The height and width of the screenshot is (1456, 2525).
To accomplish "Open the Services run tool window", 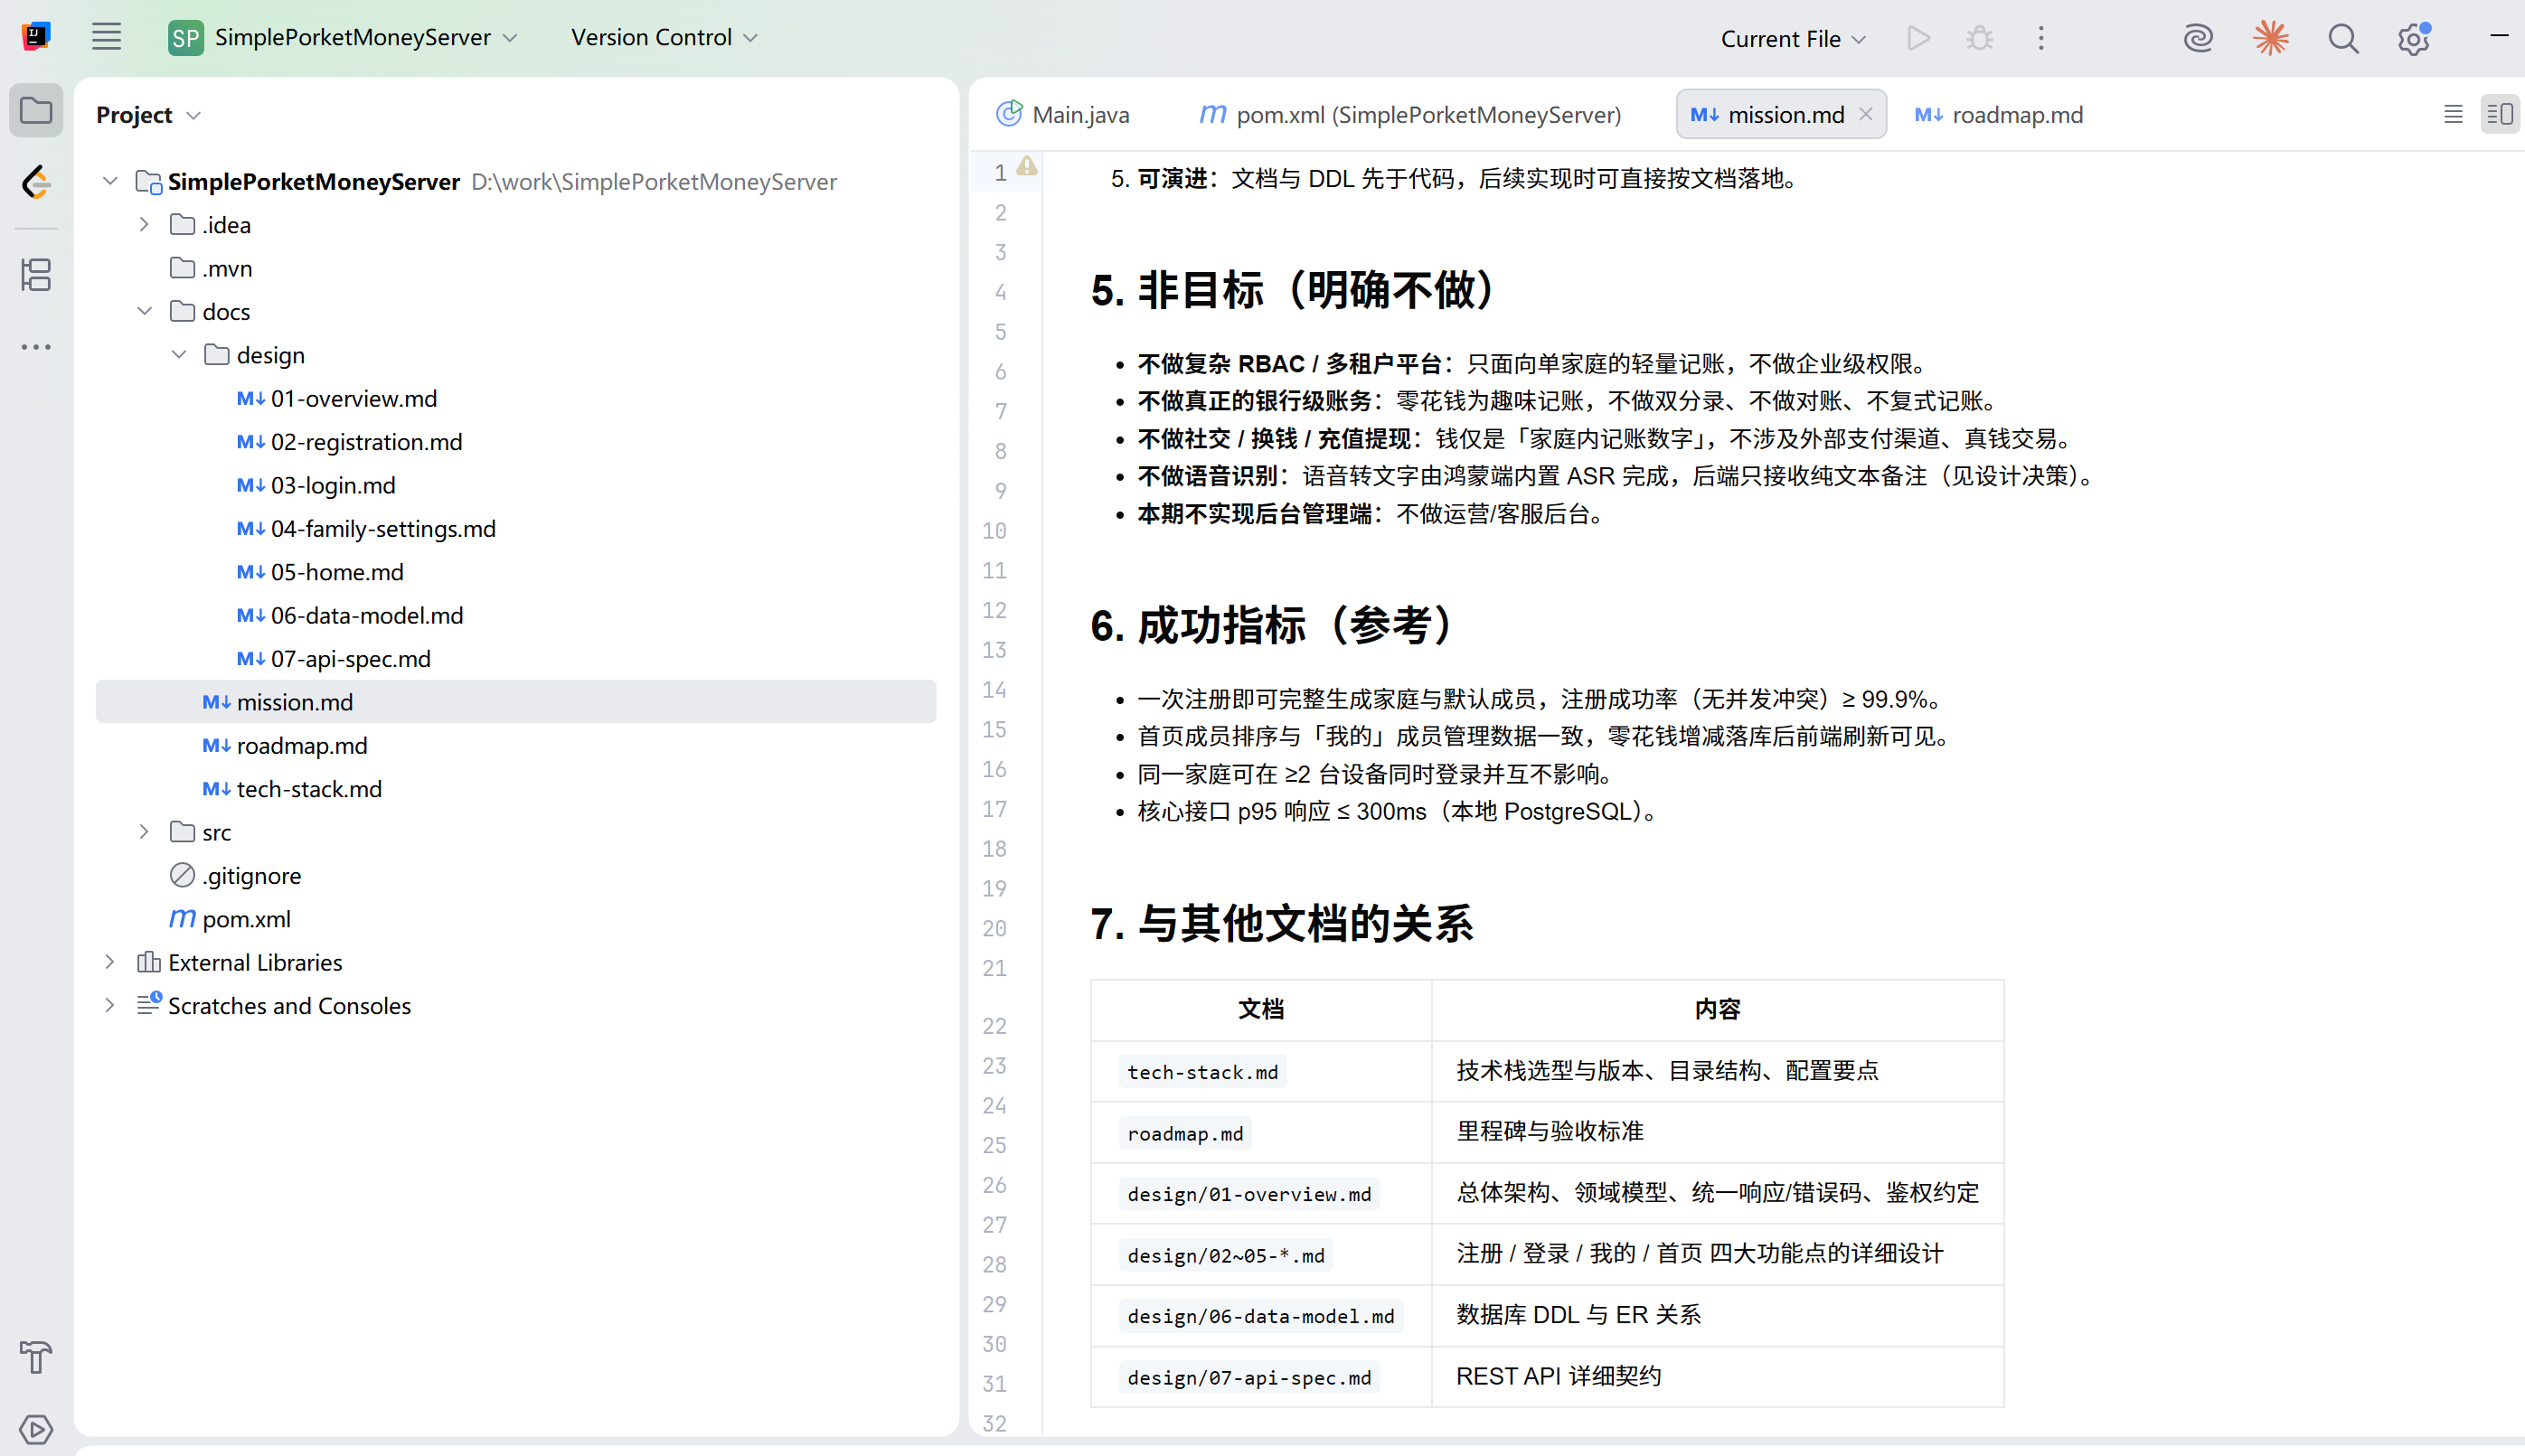I will pyautogui.click(x=36, y=1429).
